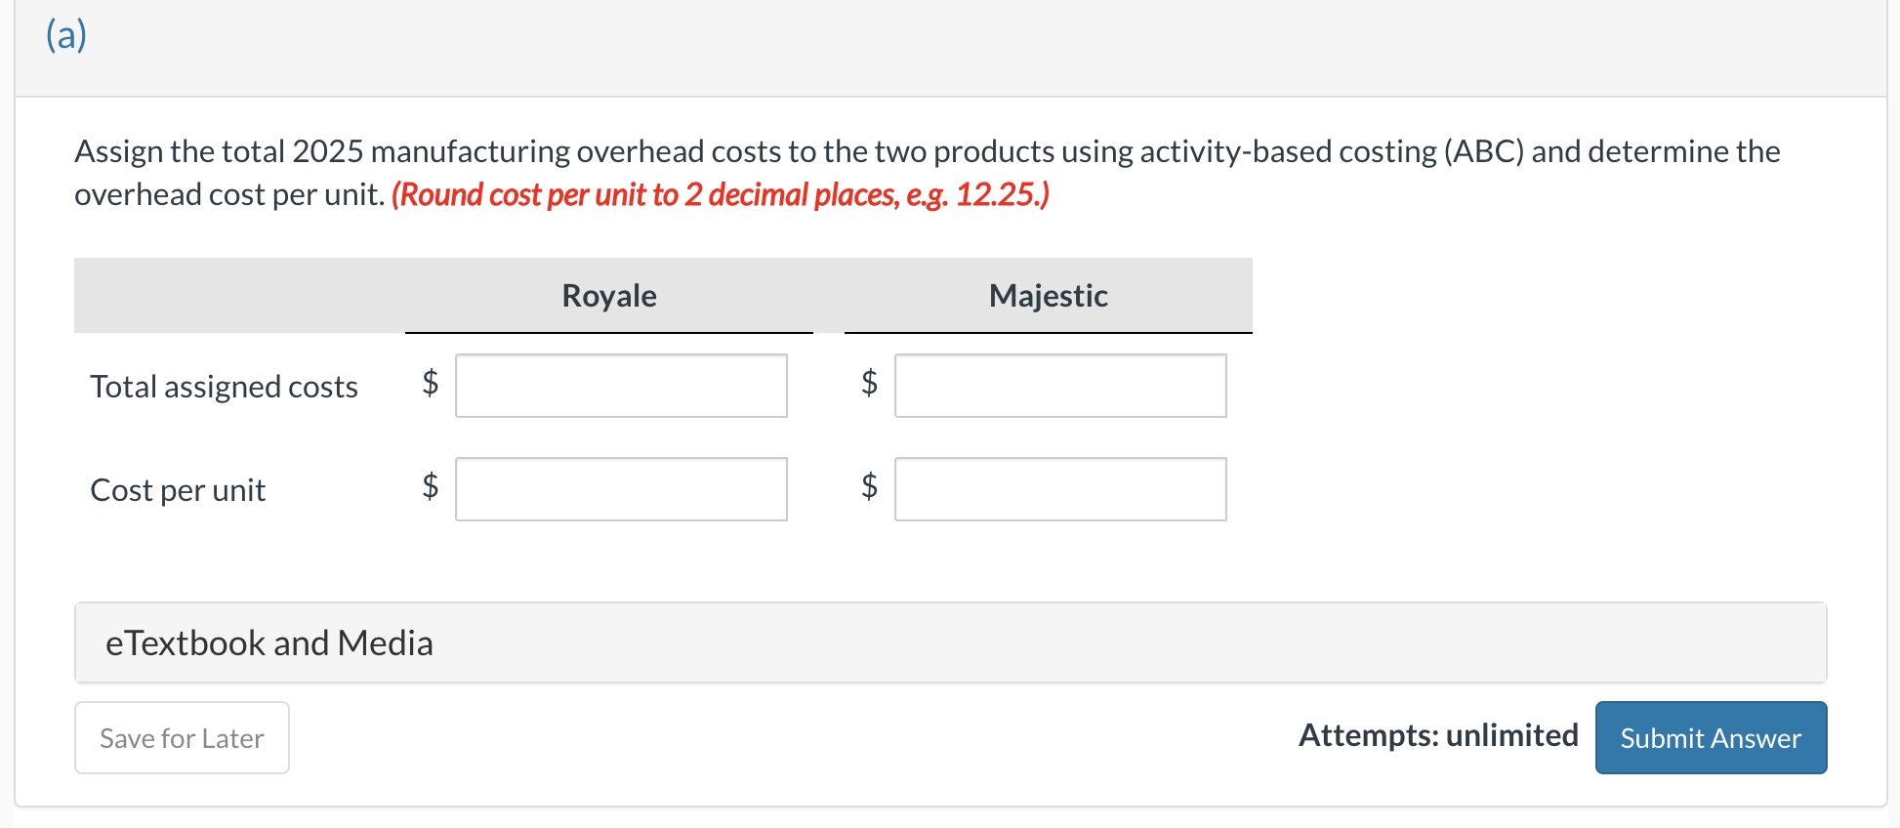
Task: Click the Majestic Total assigned costs input field
Action: click(1060, 386)
